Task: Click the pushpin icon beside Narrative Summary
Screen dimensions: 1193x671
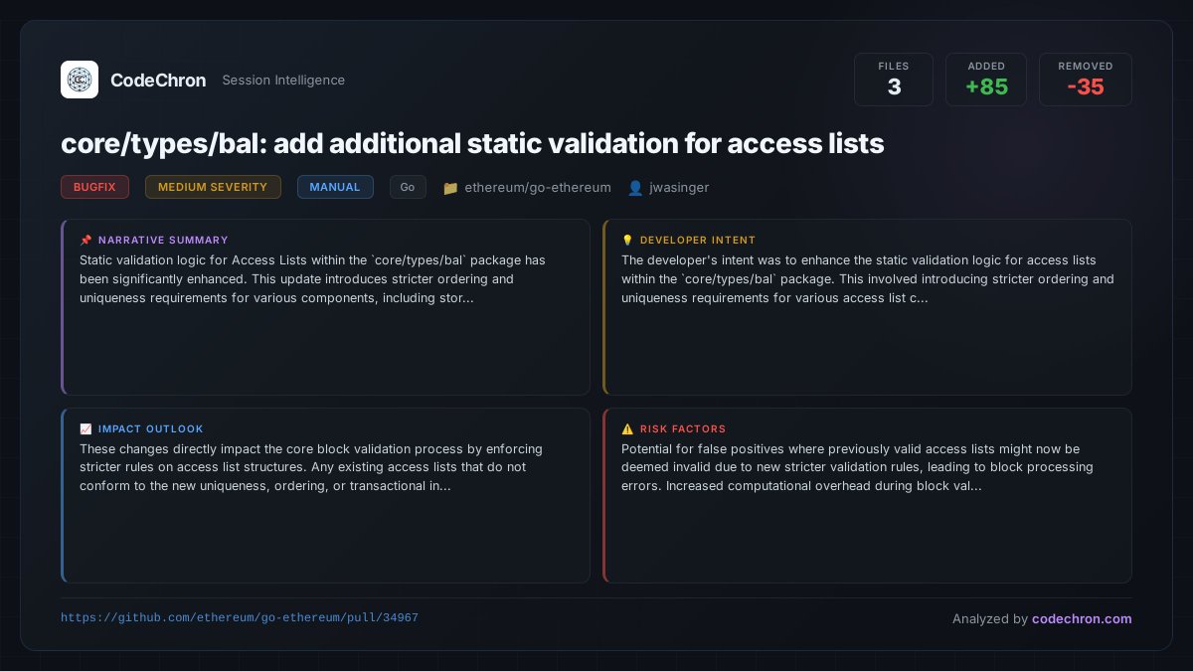Action: [x=85, y=240]
